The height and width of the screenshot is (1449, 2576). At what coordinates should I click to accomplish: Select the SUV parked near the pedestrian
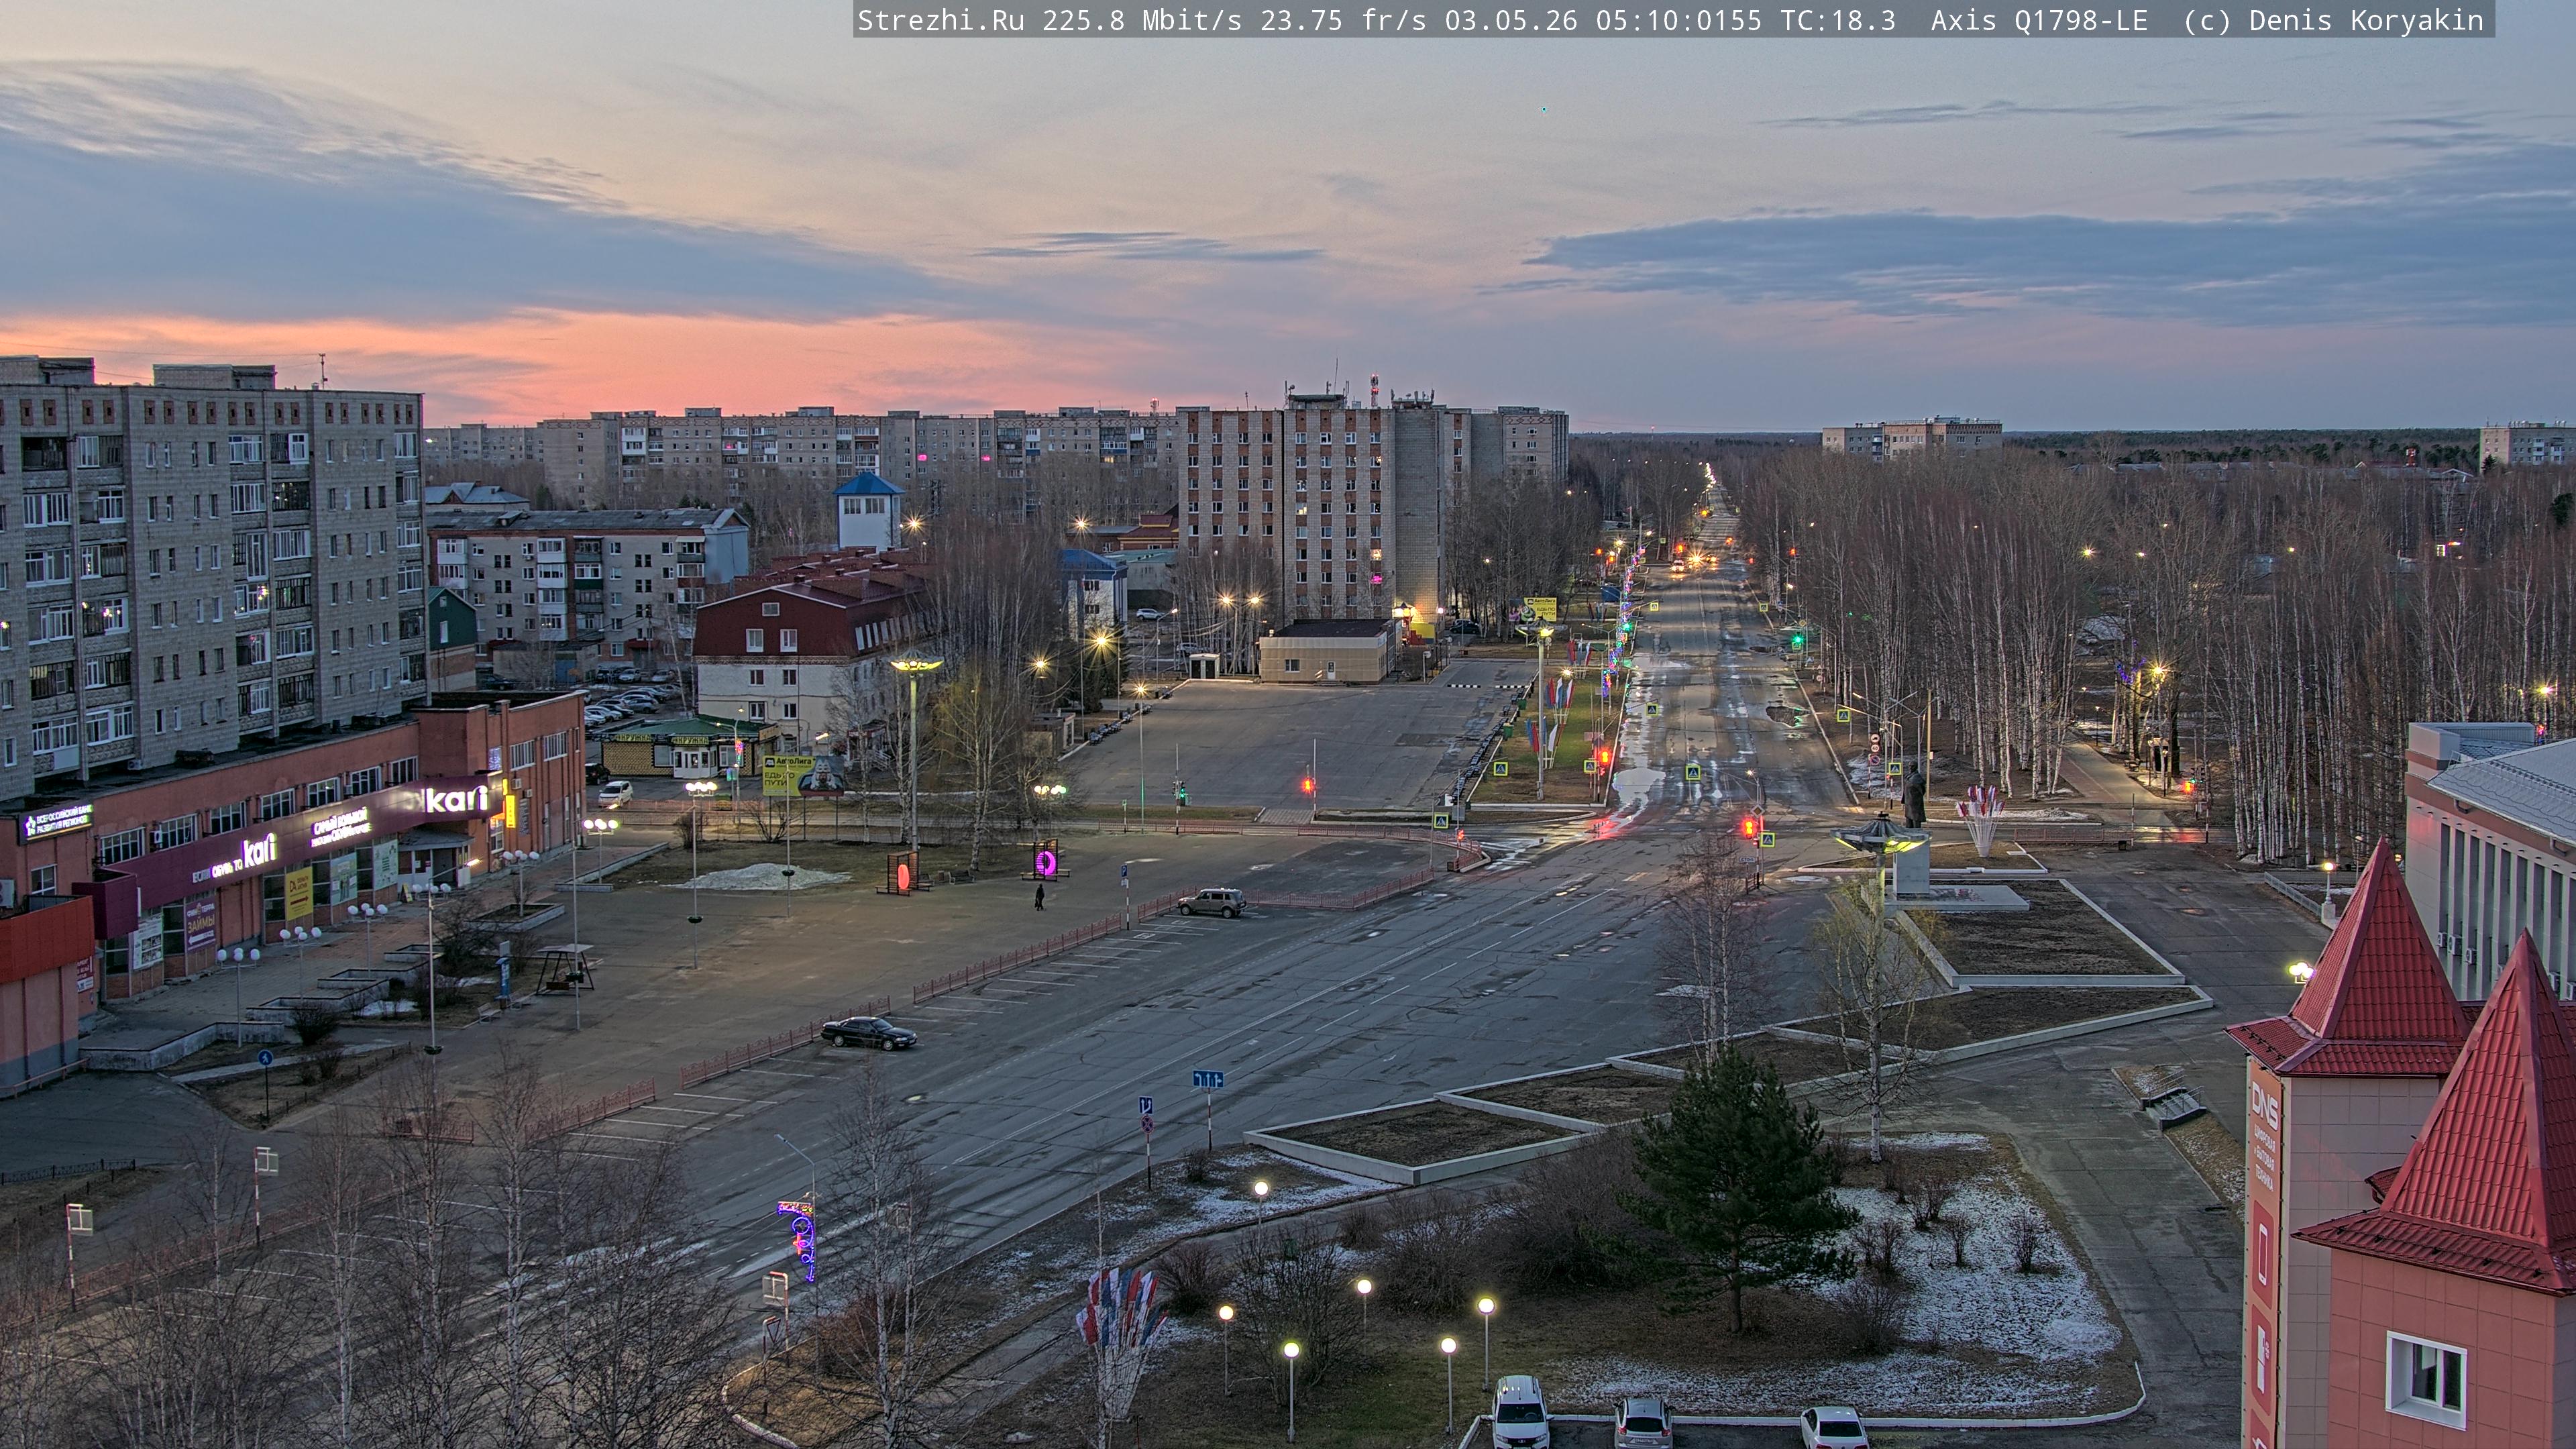1211,902
